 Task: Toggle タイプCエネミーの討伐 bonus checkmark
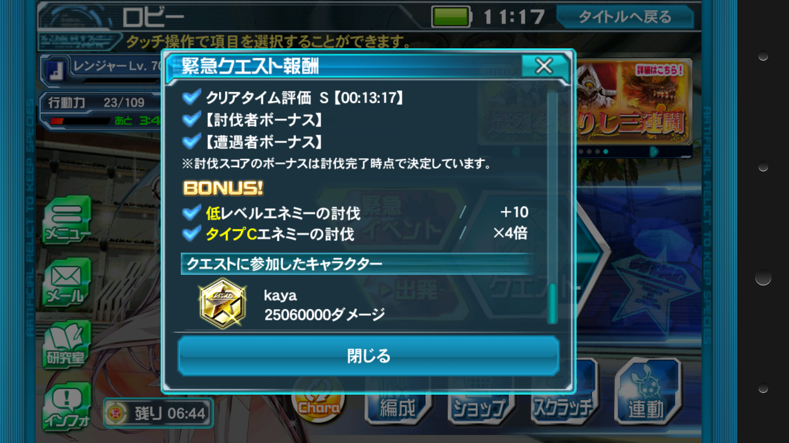point(191,234)
